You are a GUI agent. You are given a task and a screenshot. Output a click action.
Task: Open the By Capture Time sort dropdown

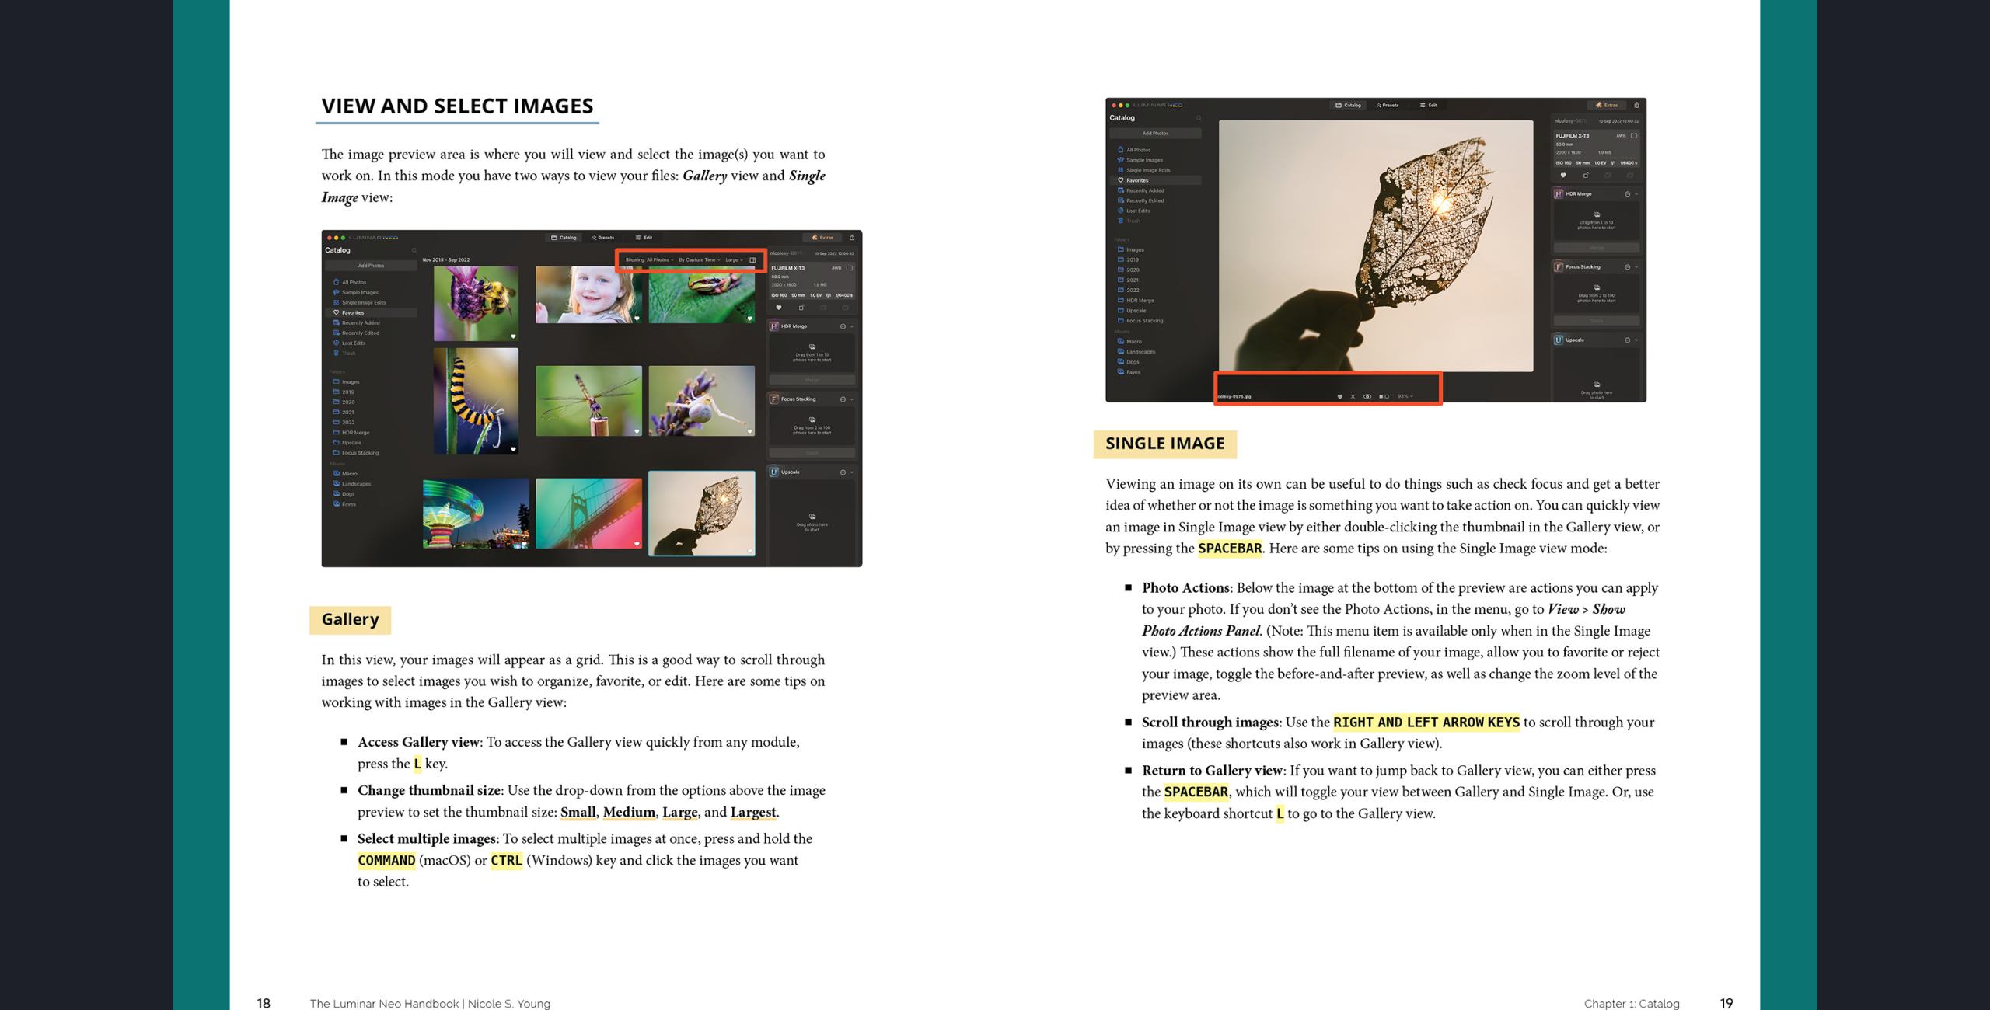[x=700, y=260]
